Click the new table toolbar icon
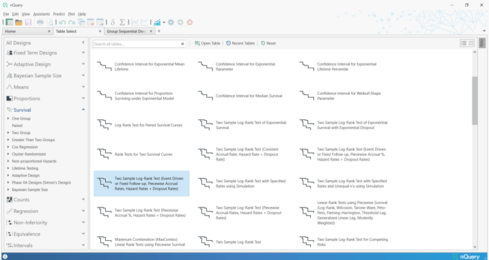 (x=10, y=22)
